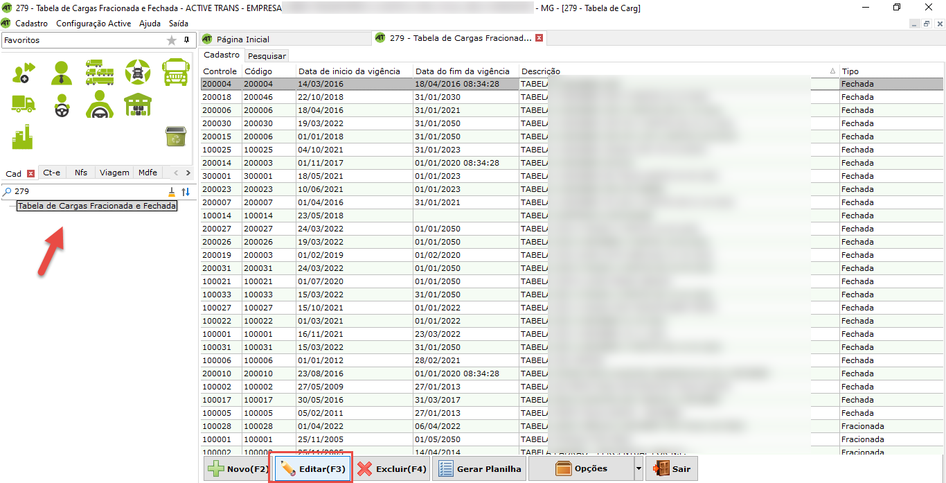Close the 279 Tabela de Cargas tab
946x483 pixels.
point(539,38)
